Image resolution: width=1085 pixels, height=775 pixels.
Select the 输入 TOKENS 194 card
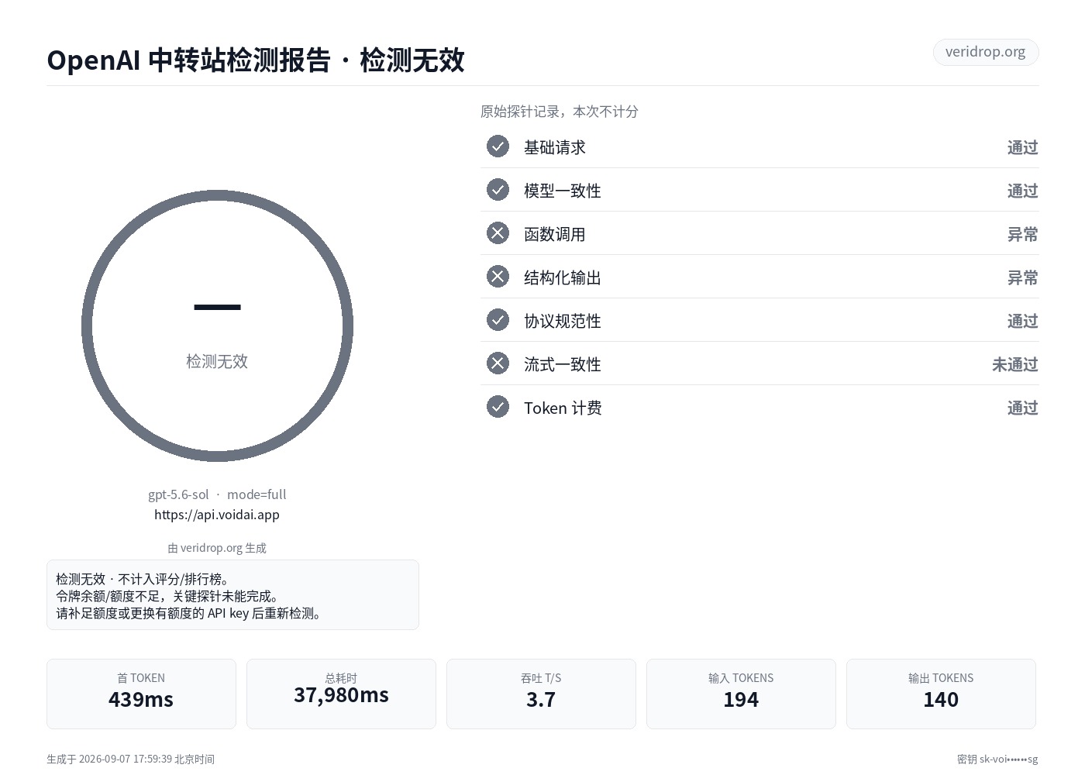click(x=741, y=694)
